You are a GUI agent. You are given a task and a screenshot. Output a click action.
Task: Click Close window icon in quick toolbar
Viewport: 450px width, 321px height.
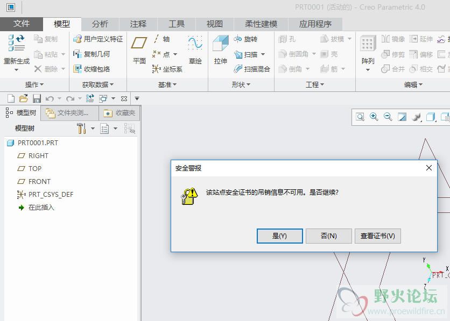click(124, 98)
